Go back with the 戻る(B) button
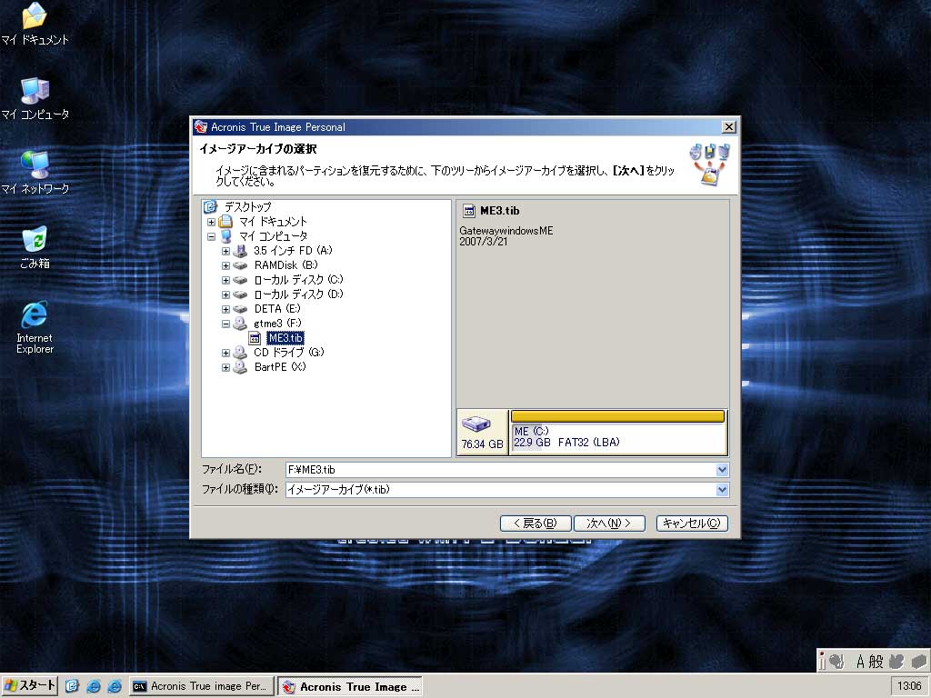This screenshot has width=931, height=698. coord(536,523)
